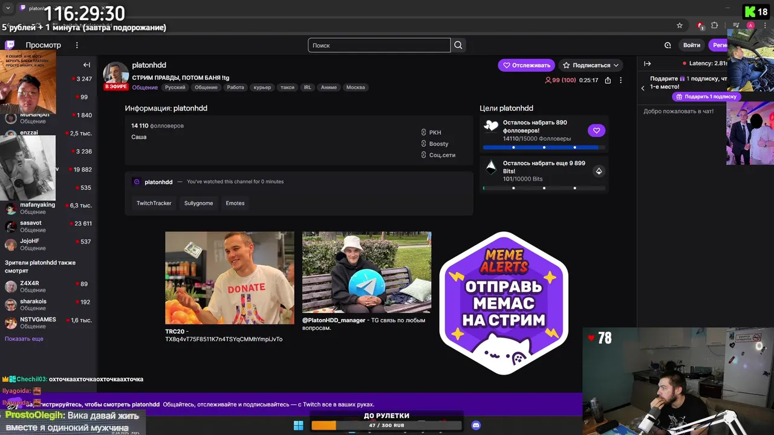Open the Emotes button

click(235, 203)
